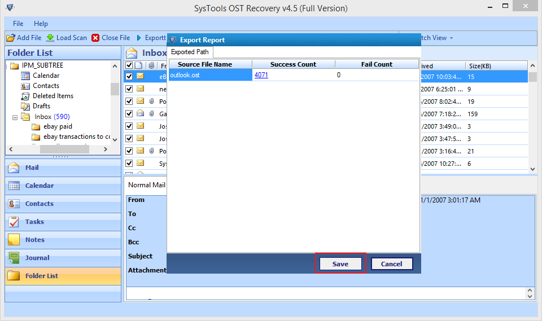Viewport: 542px width, 321px height.
Task: Click the vertical scrollbar thumb in folder tree
Action: 115,89
